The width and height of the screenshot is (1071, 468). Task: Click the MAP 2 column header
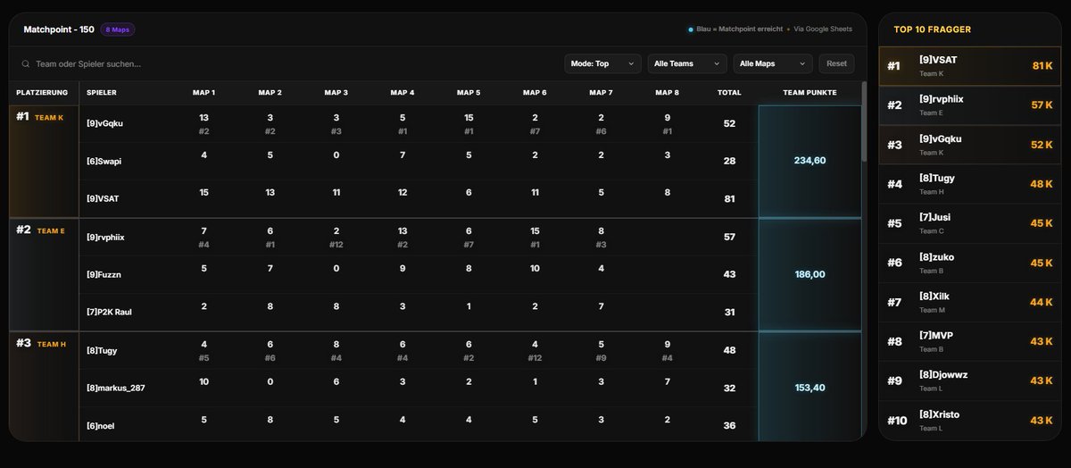point(270,93)
